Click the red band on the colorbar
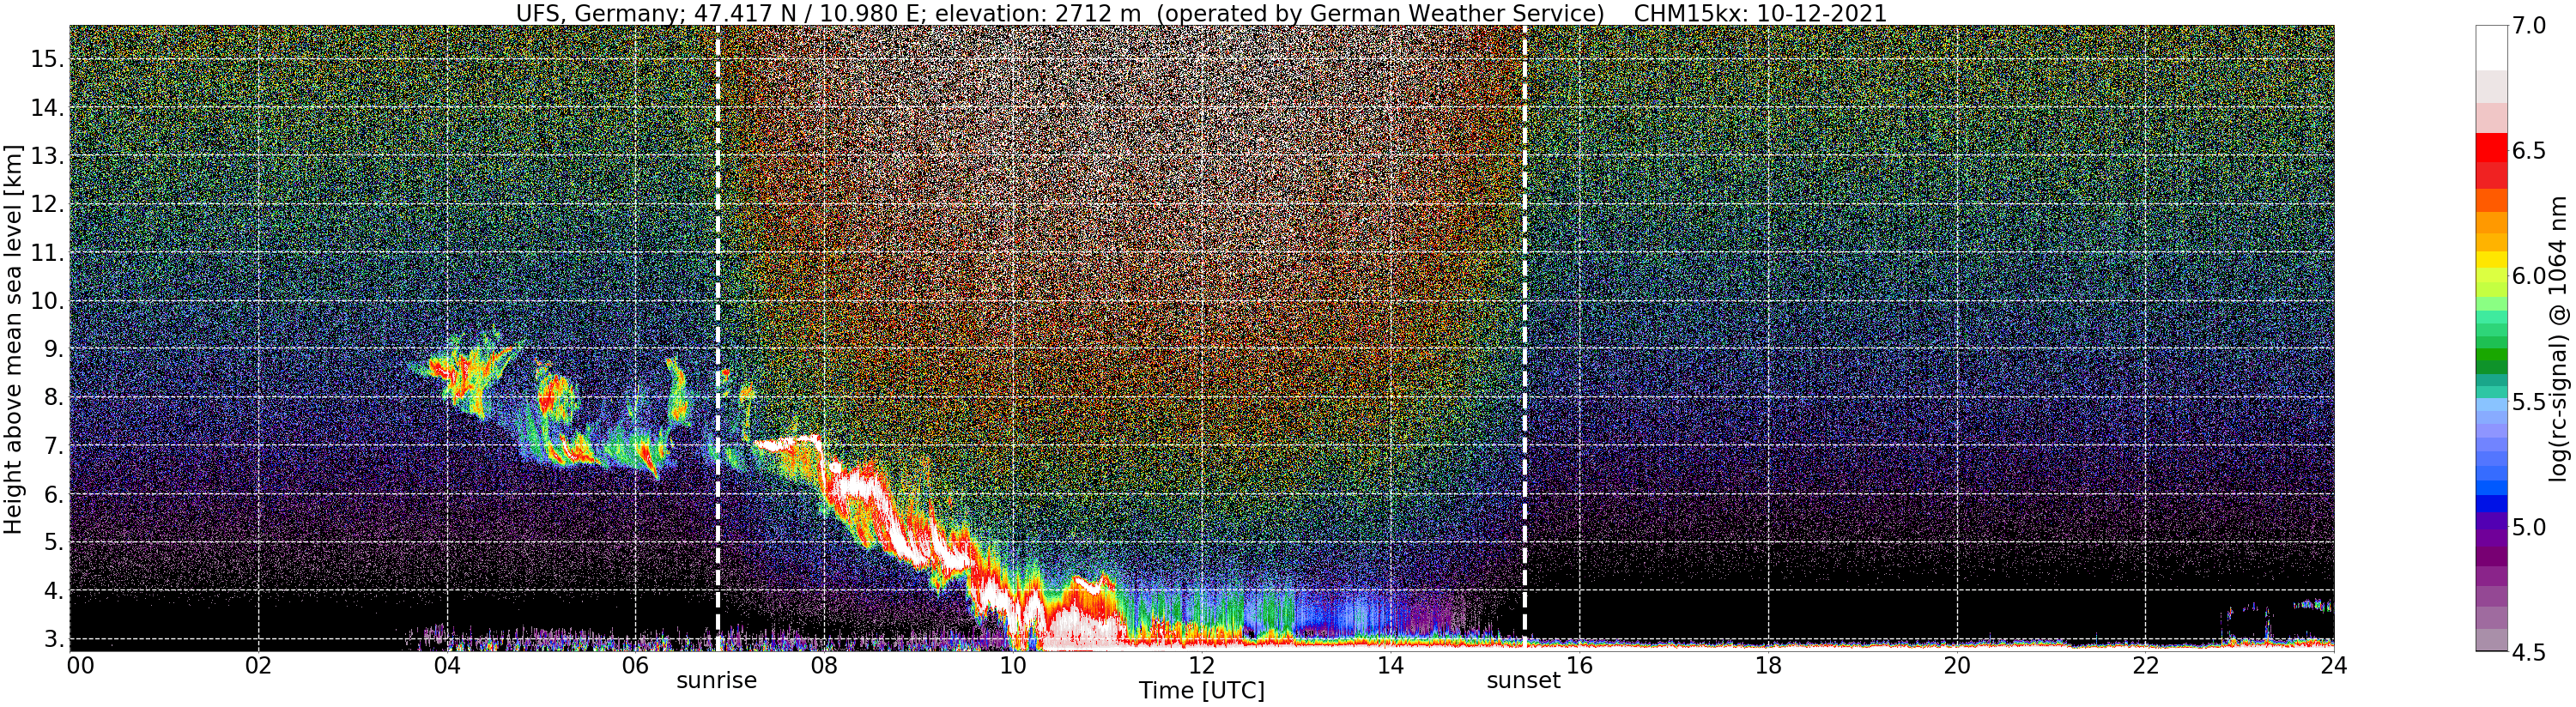The width and height of the screenshot is (2576, 707). pos(2491,148)
